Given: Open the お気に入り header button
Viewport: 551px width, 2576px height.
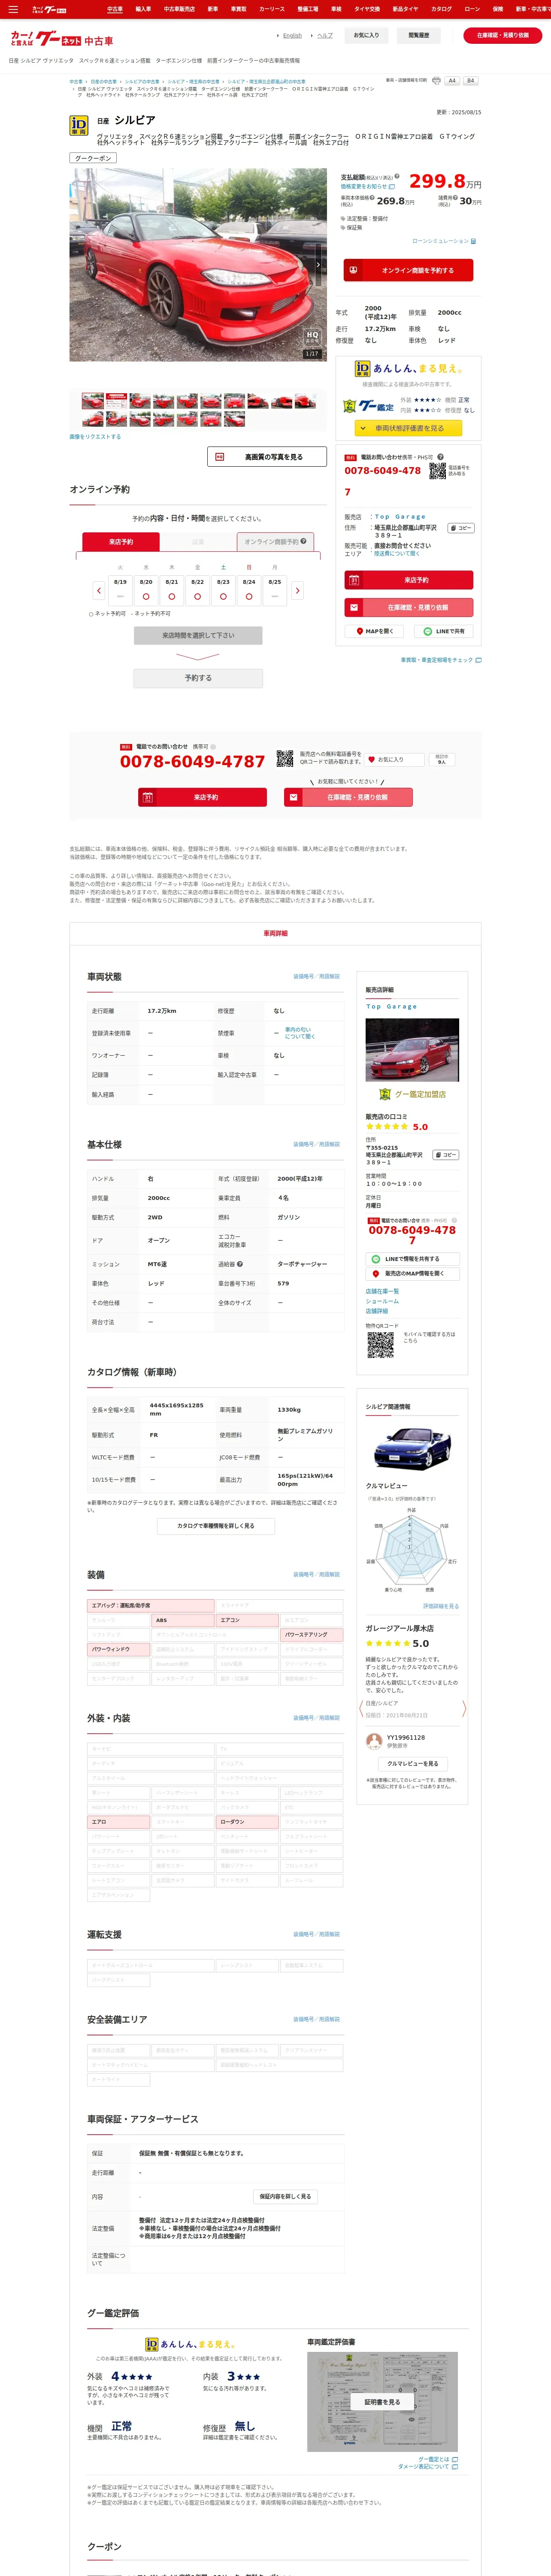Looking at the screenshot, I should [366, 35].
